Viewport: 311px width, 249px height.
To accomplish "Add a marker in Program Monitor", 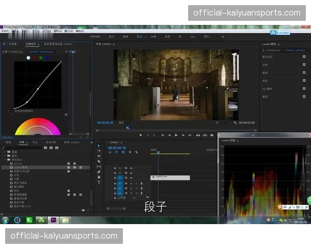I will pos(140,135).
